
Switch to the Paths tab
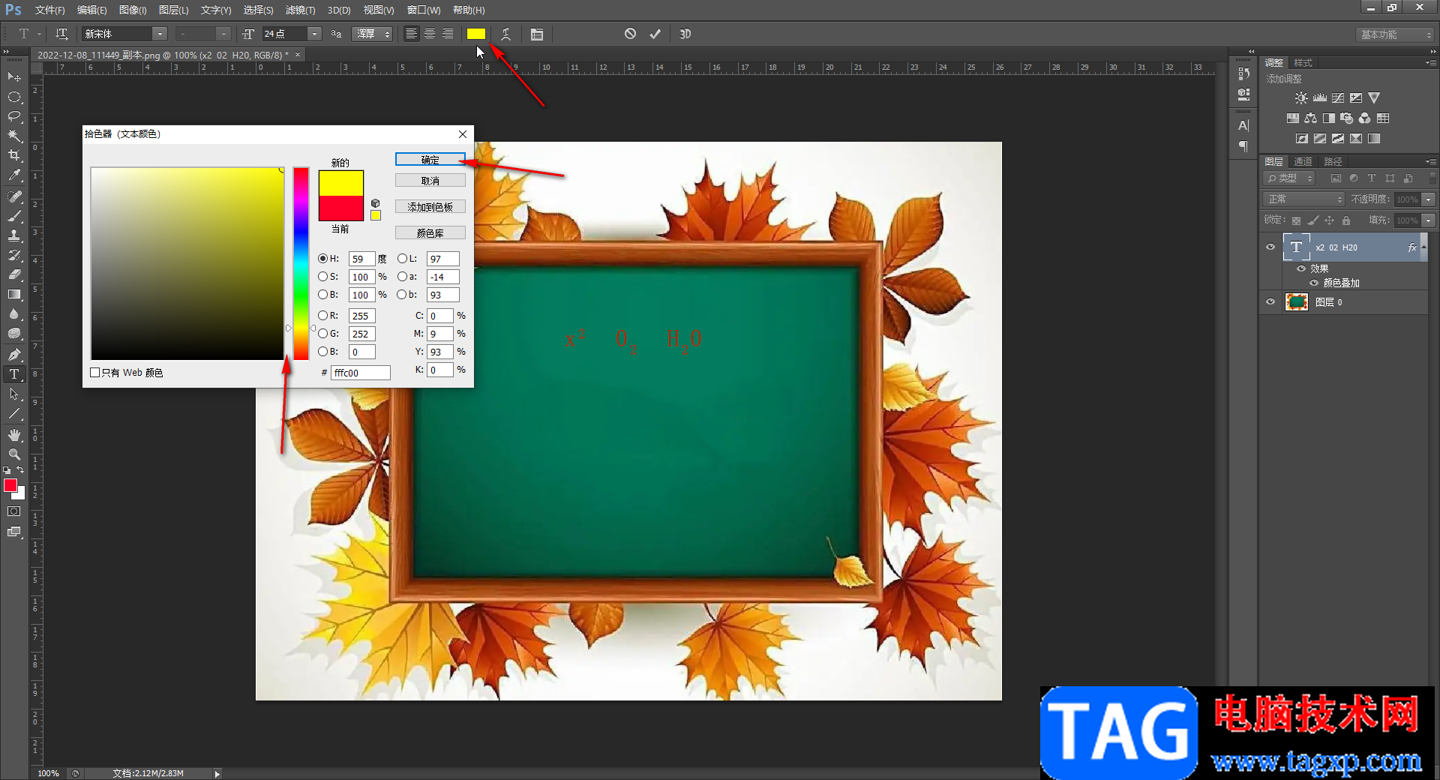click(x=1333, y=162)
